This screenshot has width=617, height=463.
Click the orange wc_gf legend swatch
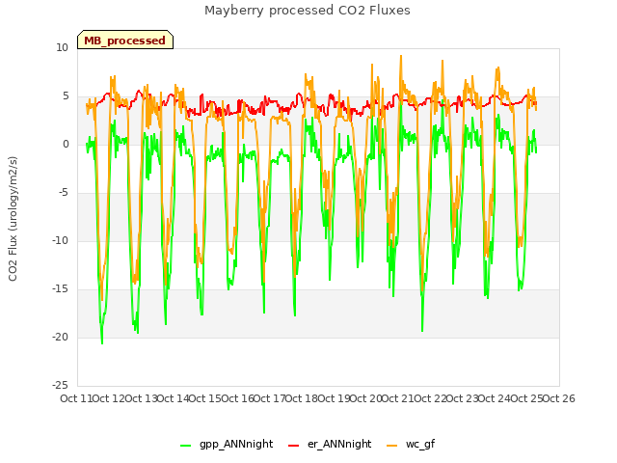(392, 446)
